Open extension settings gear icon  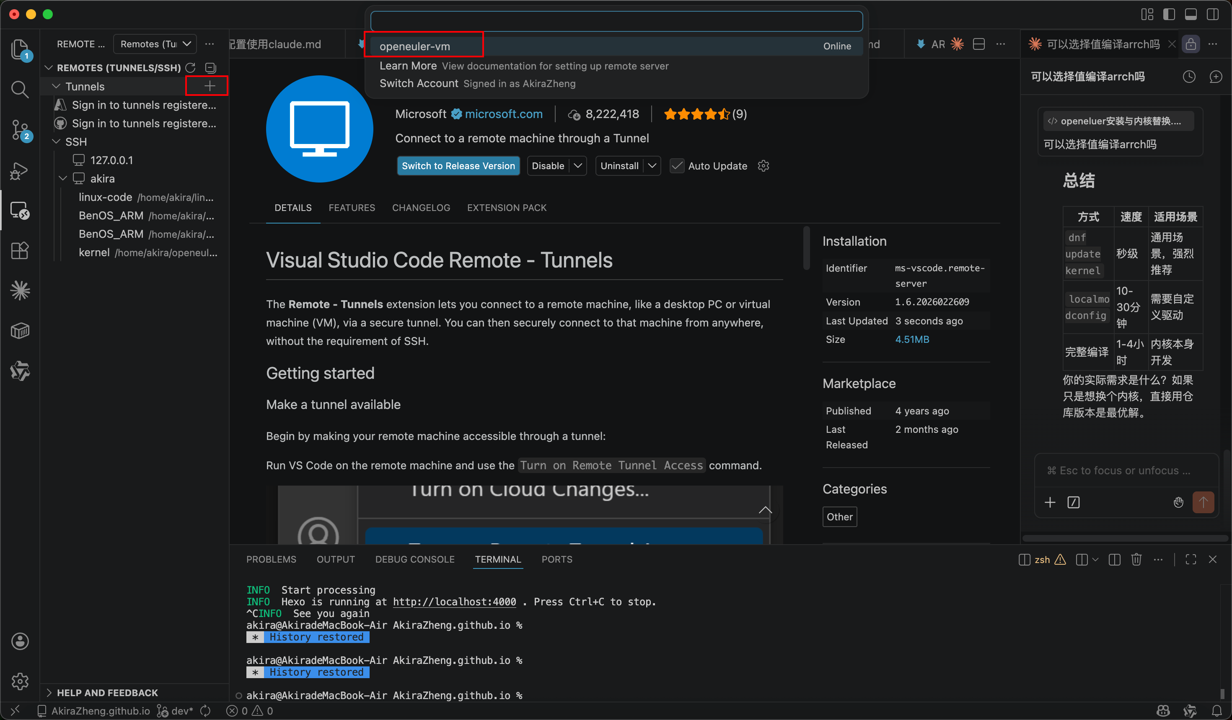(763, 166)
